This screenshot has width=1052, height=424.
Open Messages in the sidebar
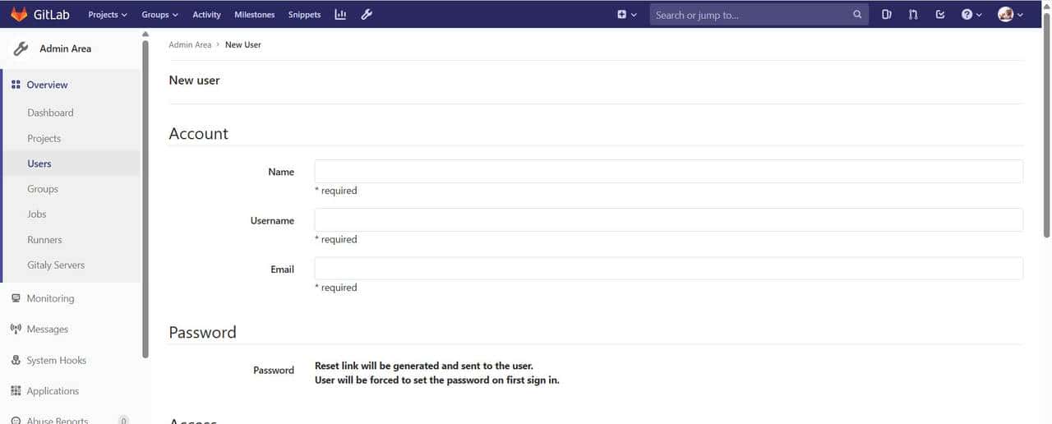click(47, 329)
